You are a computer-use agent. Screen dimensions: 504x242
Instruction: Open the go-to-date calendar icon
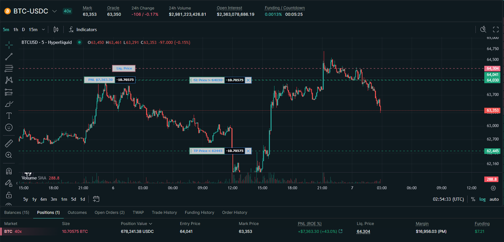coord(96,199)
